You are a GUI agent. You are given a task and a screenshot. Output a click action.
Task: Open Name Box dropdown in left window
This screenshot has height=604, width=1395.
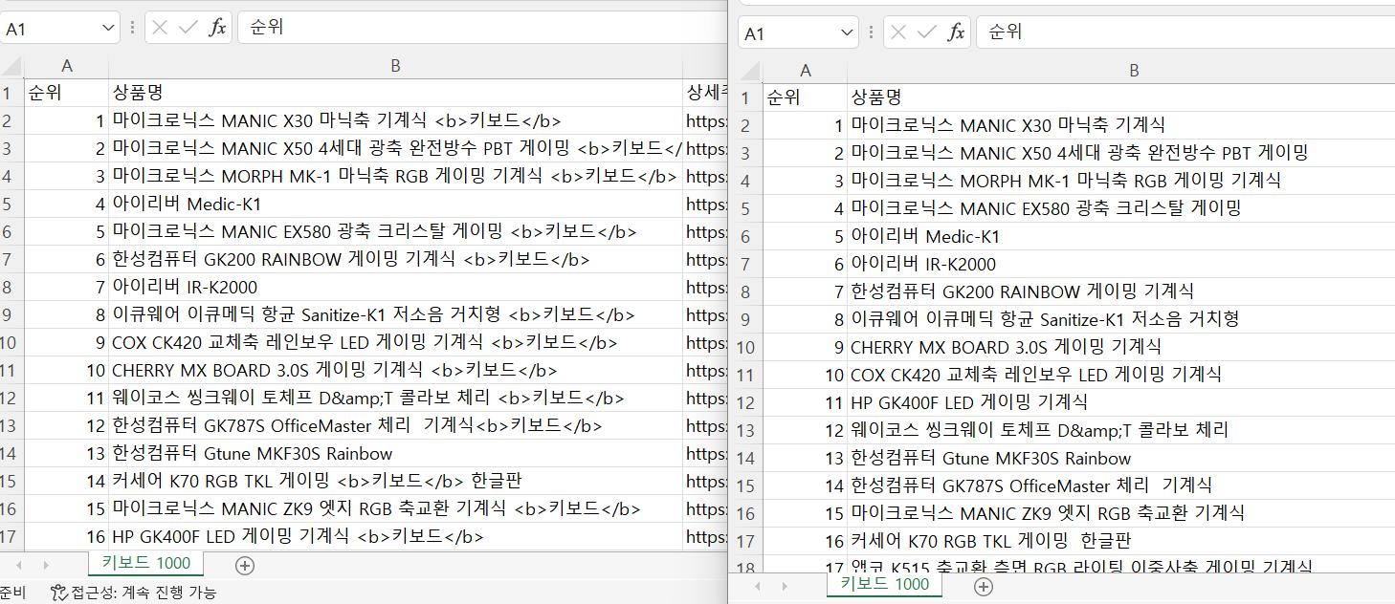click(108, 29)
